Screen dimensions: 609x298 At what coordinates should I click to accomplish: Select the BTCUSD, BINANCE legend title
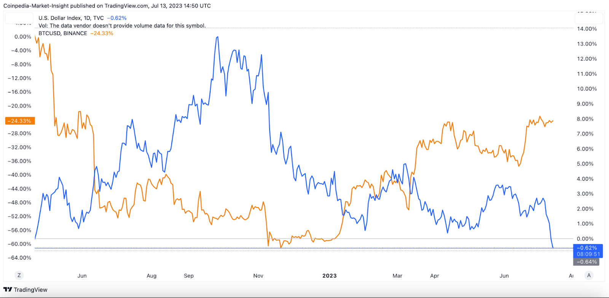click(x=63, y=33)
